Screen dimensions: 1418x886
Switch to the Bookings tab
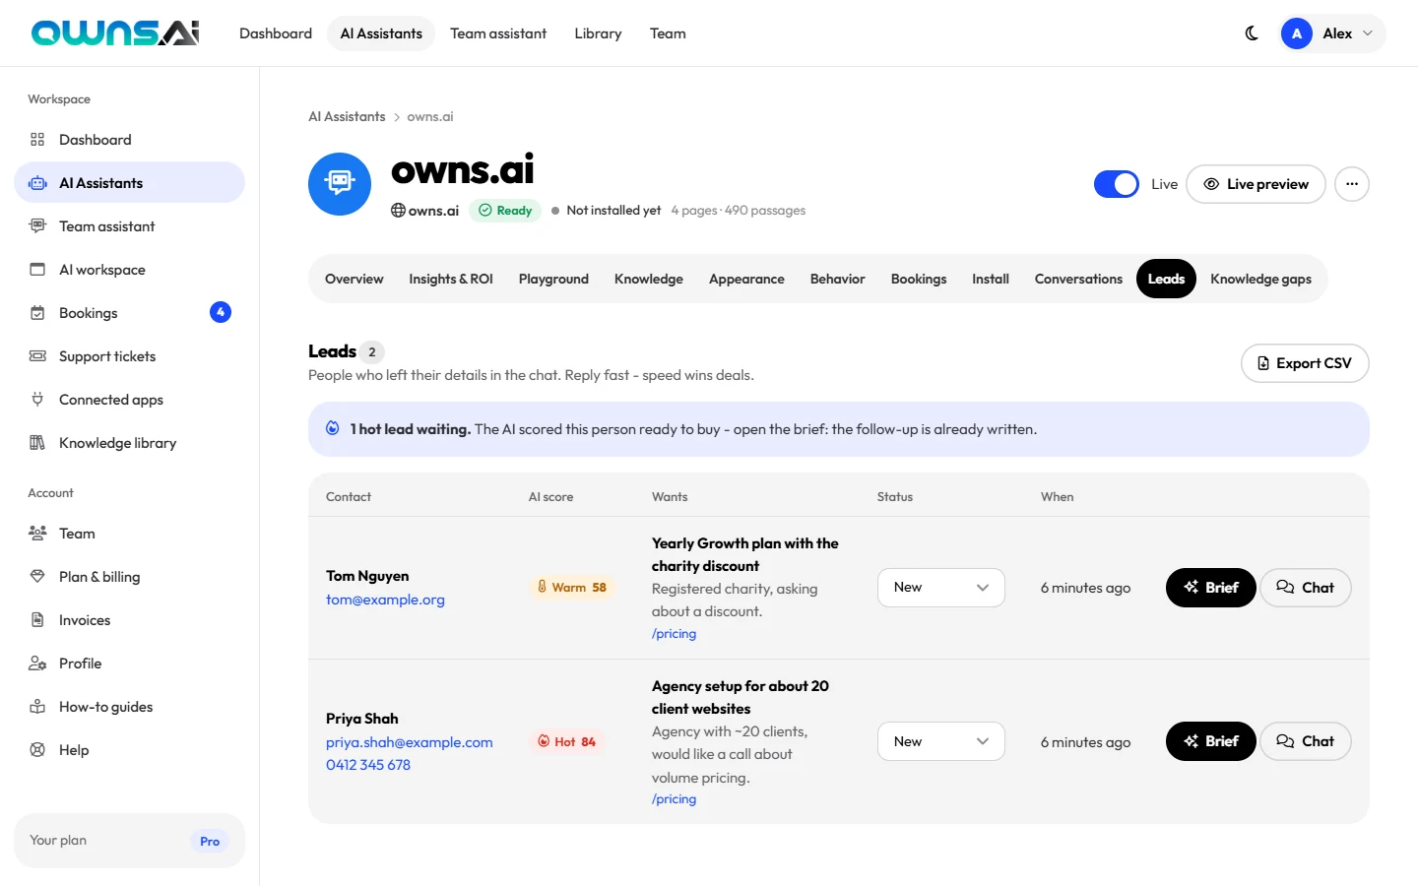click(919, 280)
